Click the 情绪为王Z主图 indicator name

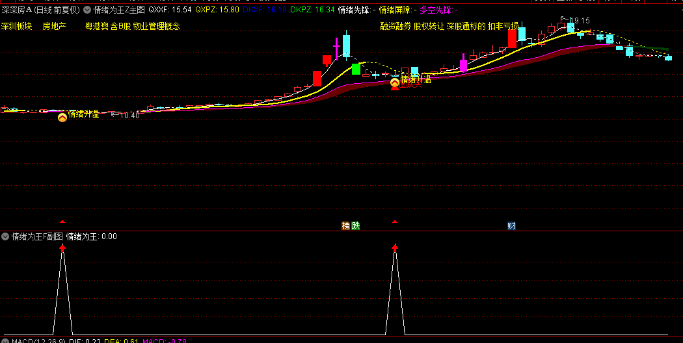[x=119, y=9]
